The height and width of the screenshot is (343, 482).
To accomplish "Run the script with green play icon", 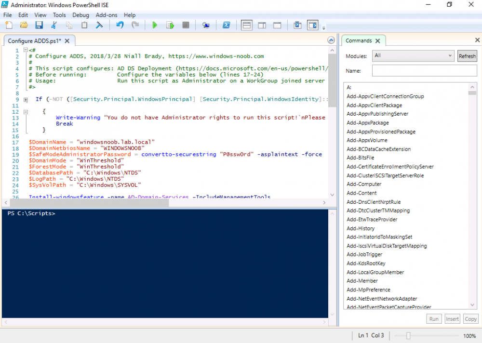I will point(155,25).
